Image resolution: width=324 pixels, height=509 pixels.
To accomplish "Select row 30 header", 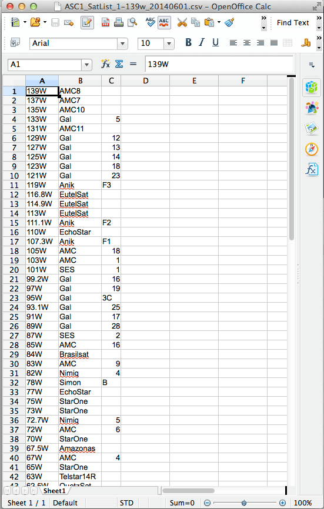I will pyautogui.click(x=14, y=364).
